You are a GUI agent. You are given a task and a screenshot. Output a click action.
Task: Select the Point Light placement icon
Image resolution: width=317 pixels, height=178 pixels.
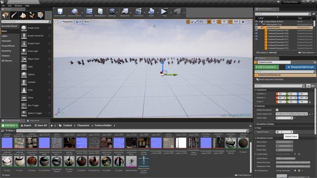[x=24, y=51]
